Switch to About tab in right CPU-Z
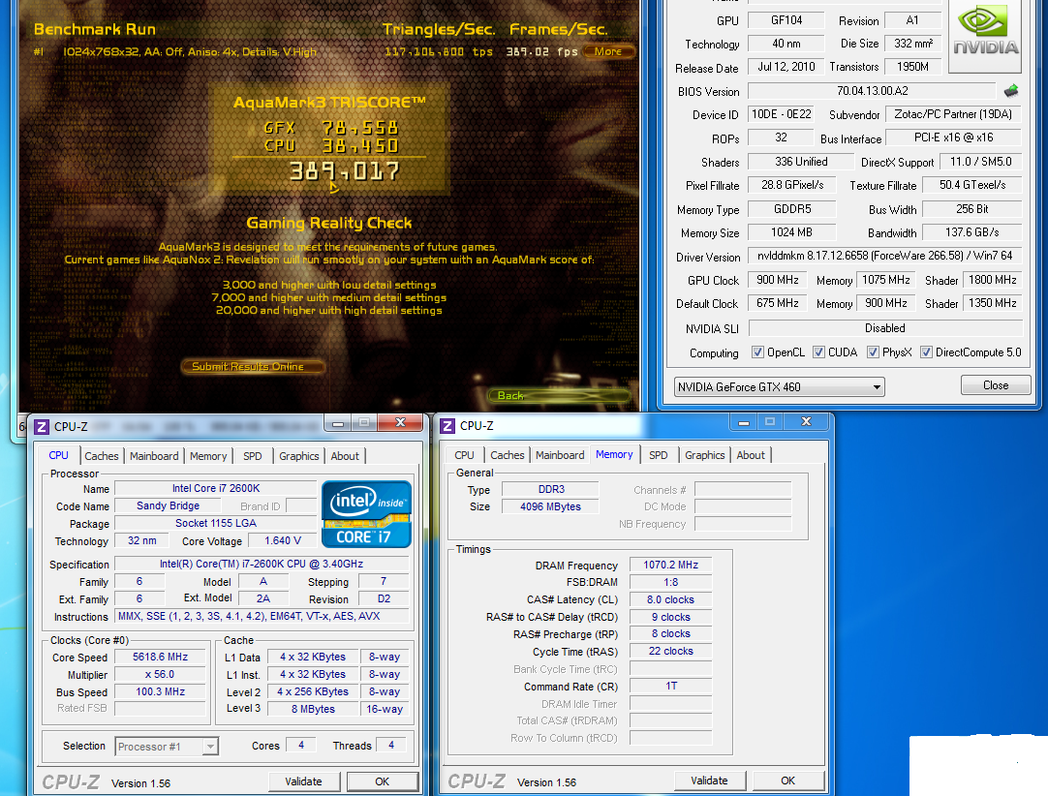1048x796 pixels. click(751, 455)
